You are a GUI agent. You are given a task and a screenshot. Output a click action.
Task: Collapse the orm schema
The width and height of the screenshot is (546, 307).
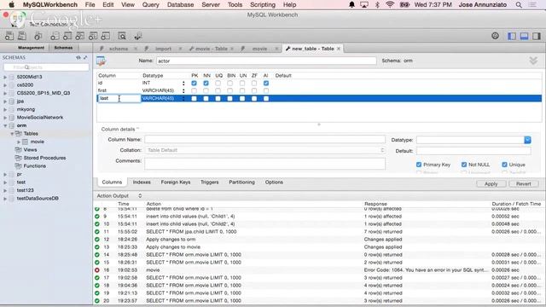pos(5,125)
